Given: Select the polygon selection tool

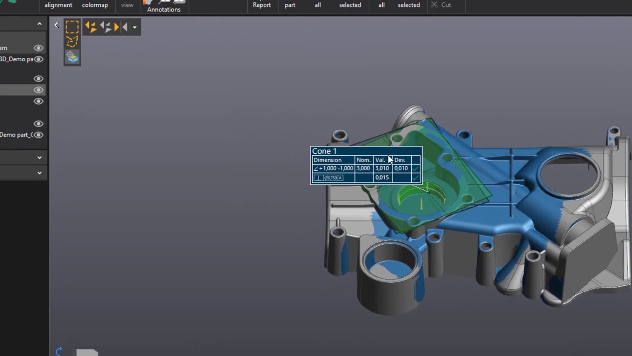Looking at the screenshot, I should tap(72, 42).
